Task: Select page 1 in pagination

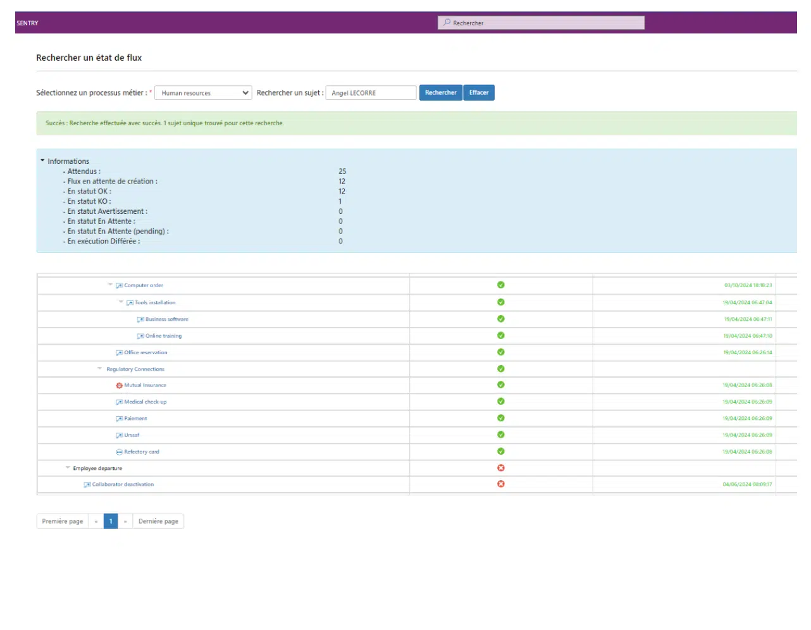Action: pos(111,521)
